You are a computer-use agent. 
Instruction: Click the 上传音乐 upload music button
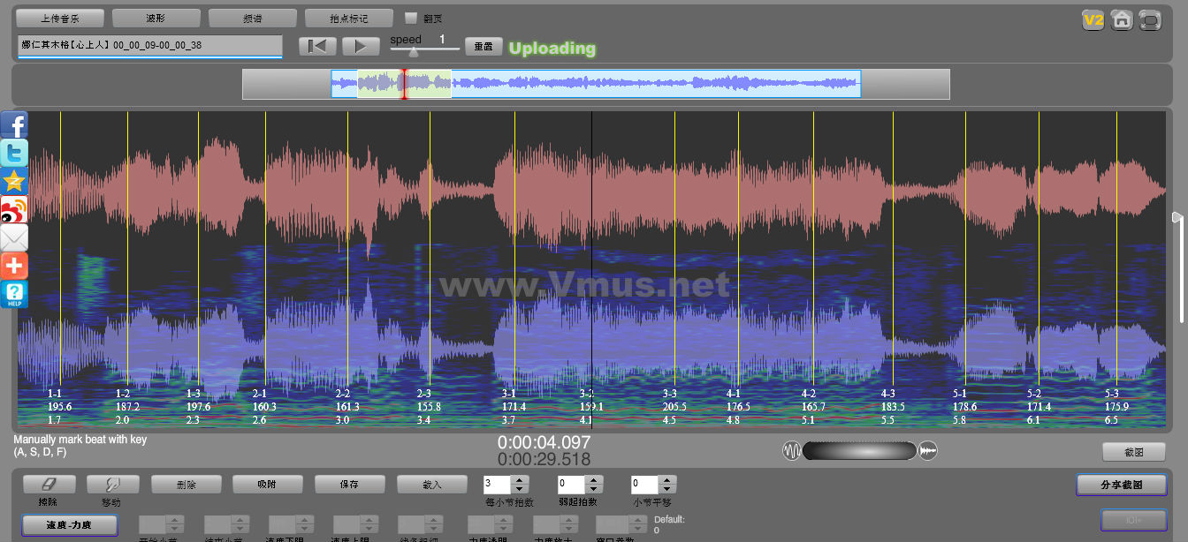pos(59,18)
